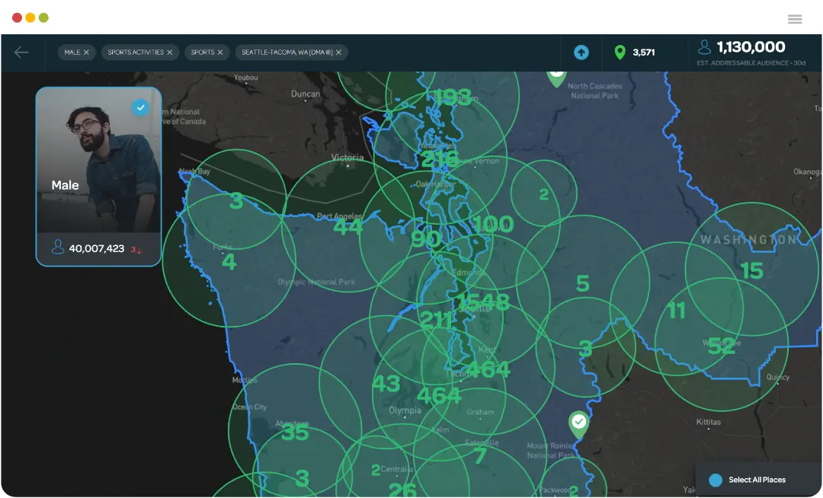
Task: Select the checked map pin near Mount Rainier
Action: (578, 425)
